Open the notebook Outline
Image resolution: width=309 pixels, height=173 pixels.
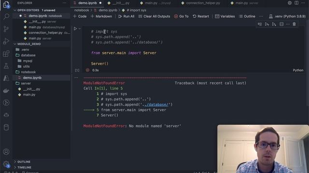click(247, 16)
